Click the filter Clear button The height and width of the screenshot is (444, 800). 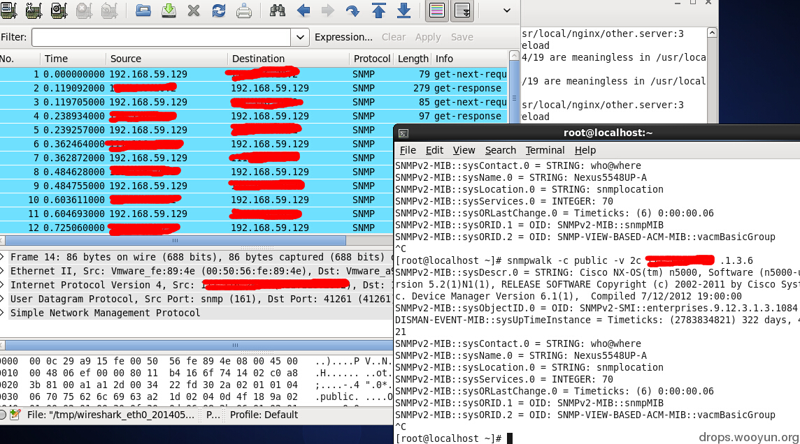click(394, 37)
